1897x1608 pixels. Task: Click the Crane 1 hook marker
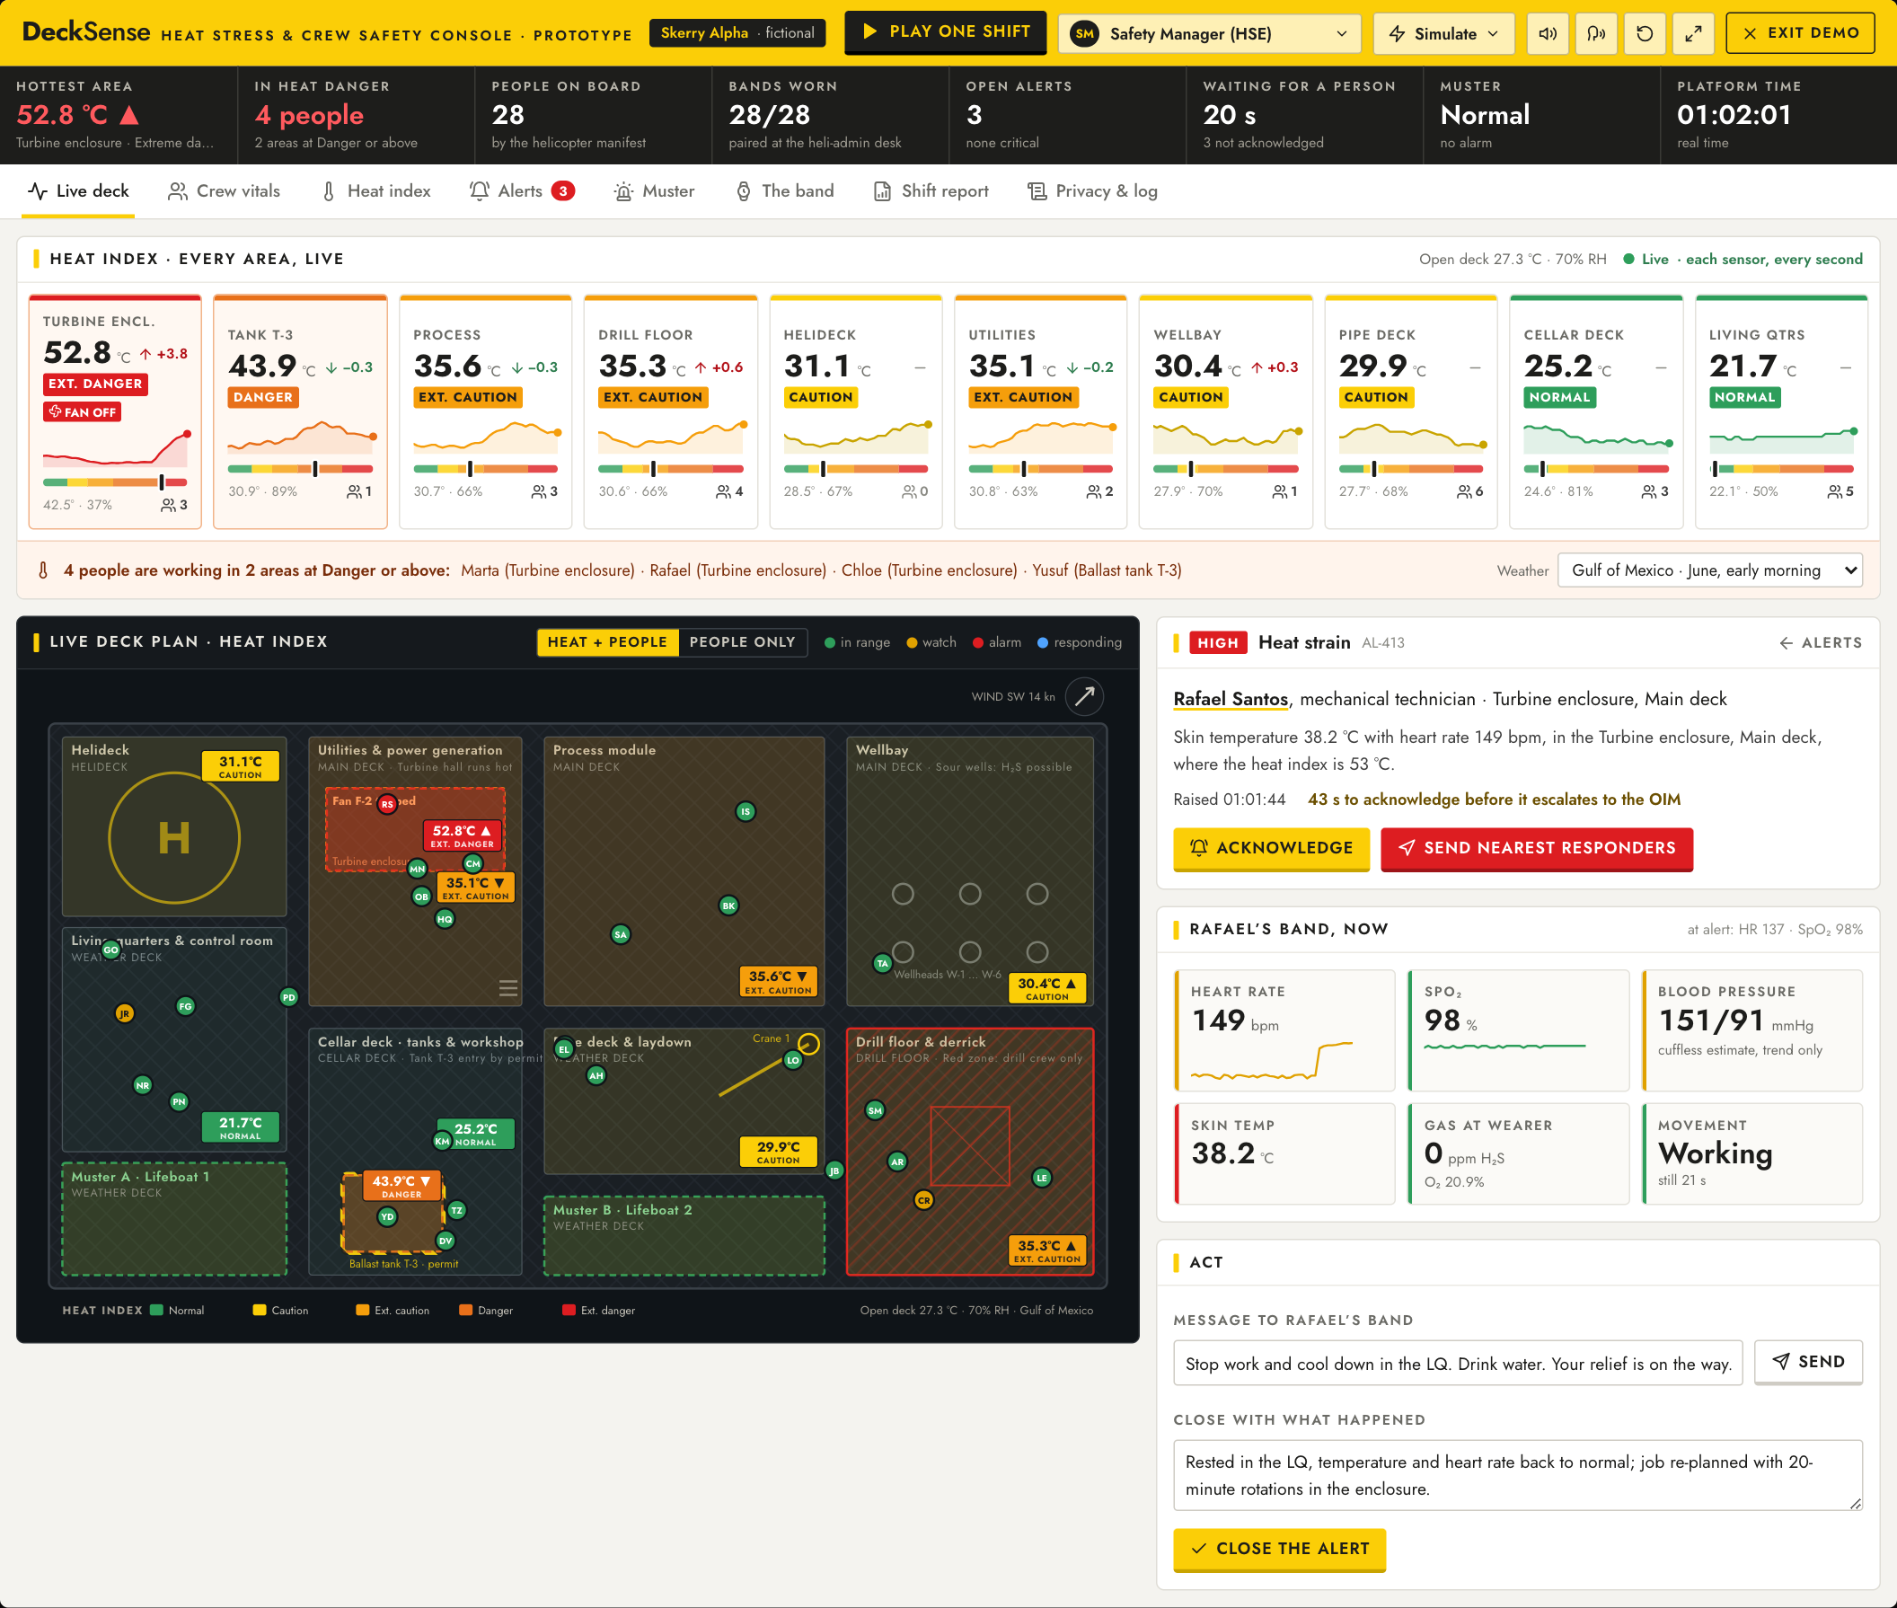coord(808,1044)
